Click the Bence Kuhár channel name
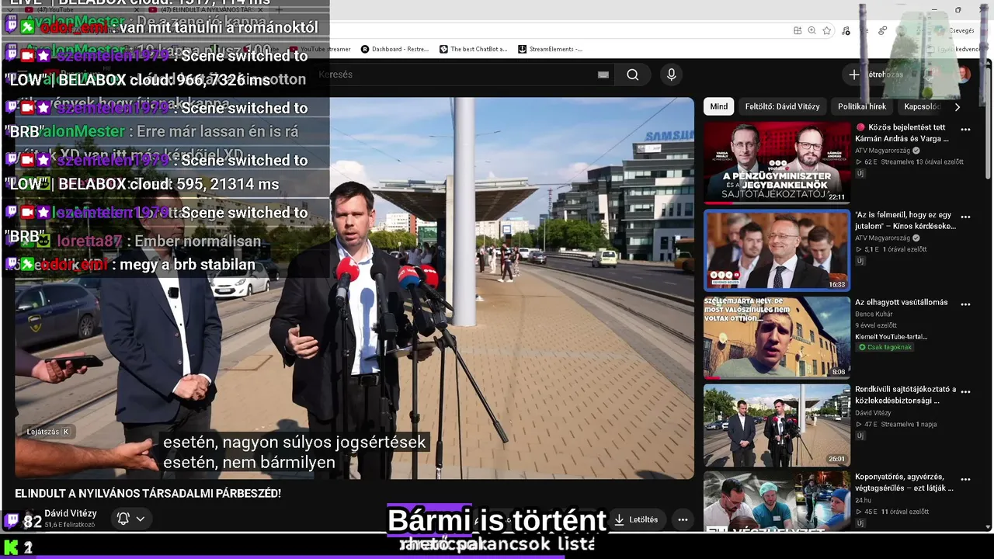This screenshot has height=559, width=994. [x=876, y=314]
